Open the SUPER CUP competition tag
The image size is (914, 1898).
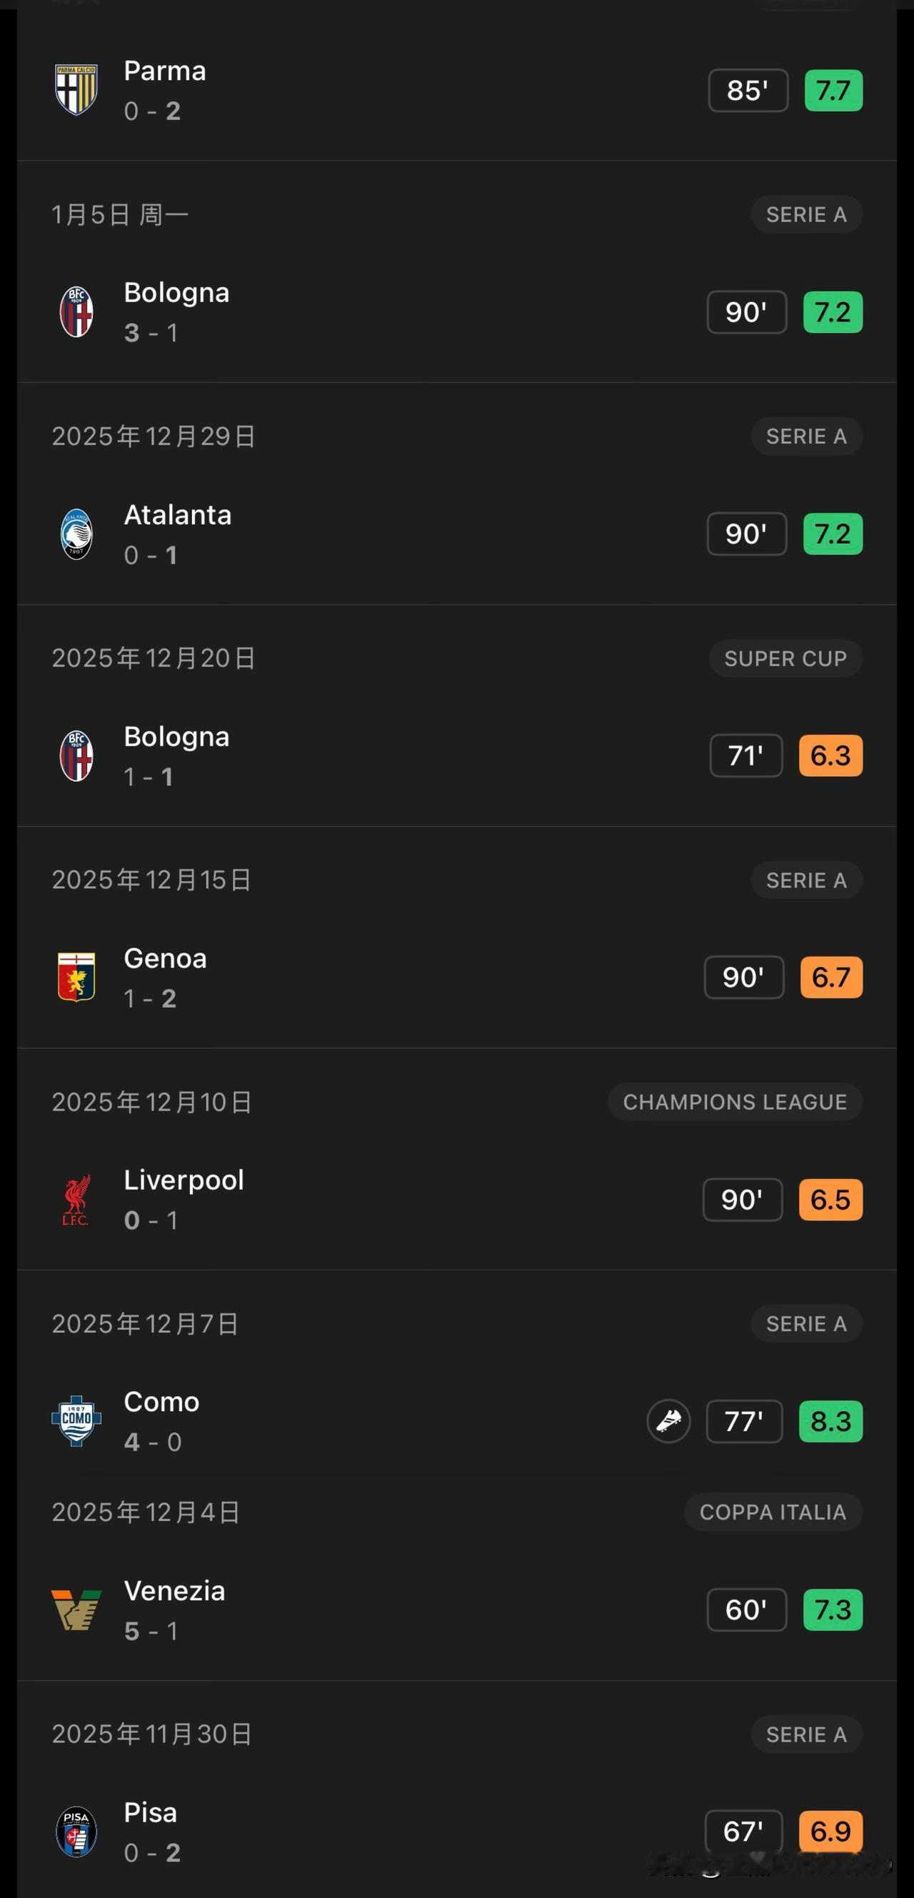coord(786,658)
